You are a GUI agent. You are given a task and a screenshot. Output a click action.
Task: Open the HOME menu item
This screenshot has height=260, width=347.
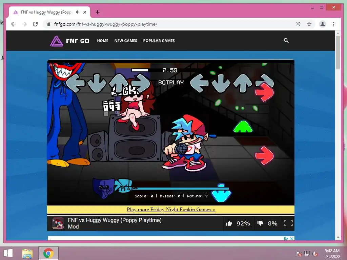(x=103, y=41)
